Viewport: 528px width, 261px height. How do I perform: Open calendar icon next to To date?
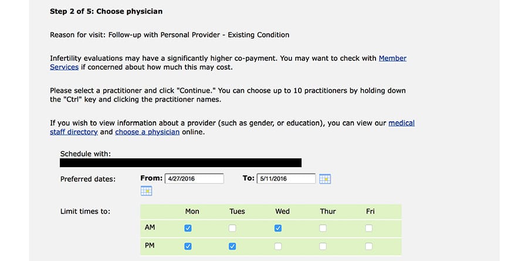[325, 179]
